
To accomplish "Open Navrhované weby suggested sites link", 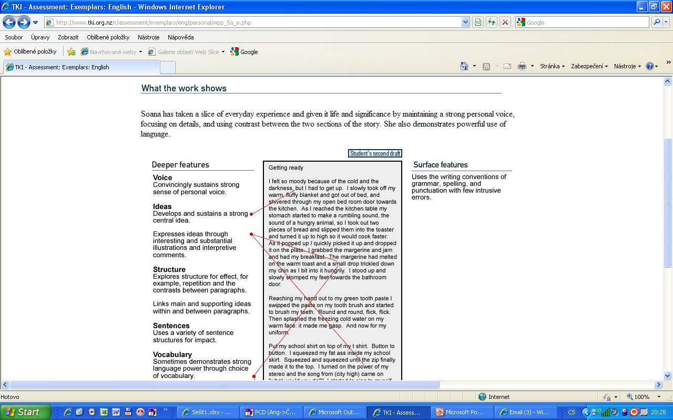I will click(108, 52).
